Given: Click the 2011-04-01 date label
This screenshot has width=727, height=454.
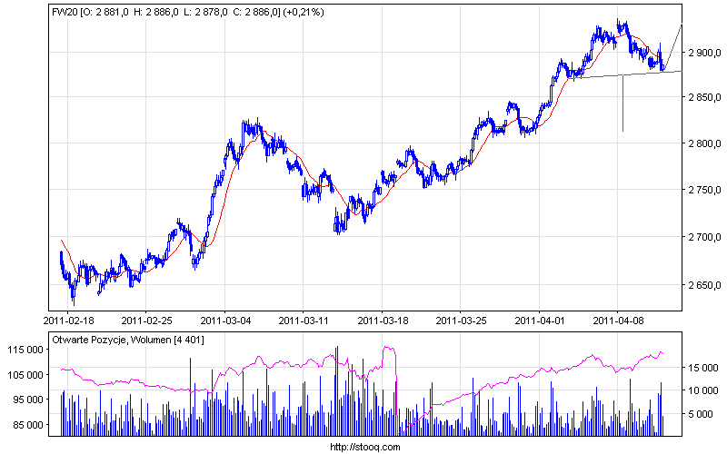Looking at the screenshot, I should pyautogui.click(x=540, y=321).
